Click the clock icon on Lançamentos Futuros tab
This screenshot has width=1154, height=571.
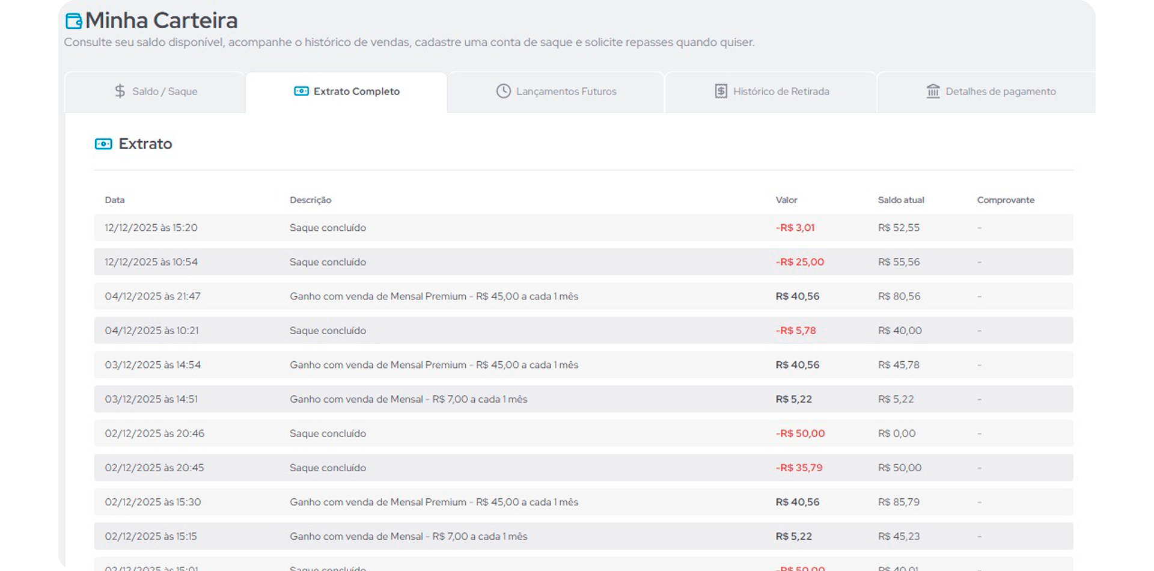point(503,91)
